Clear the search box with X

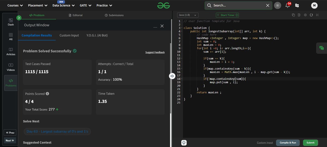268,5
